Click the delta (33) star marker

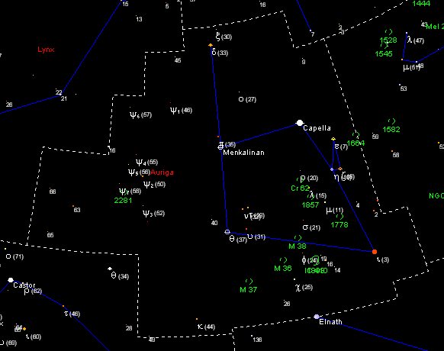(x=211, y=45)
